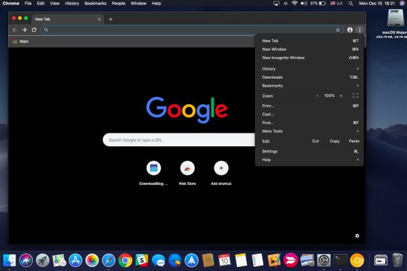Reload the page with the refresh icon
This screenshot has height=271, width=407.
tap(34, 30)
